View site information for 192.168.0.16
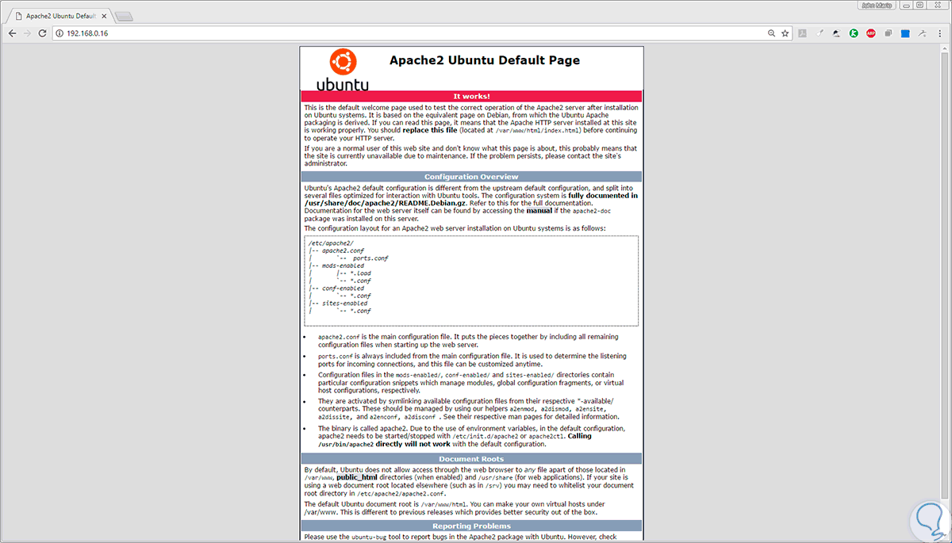Image resolution: width=952 pixels, height=543 pixels. pos(59,33)
